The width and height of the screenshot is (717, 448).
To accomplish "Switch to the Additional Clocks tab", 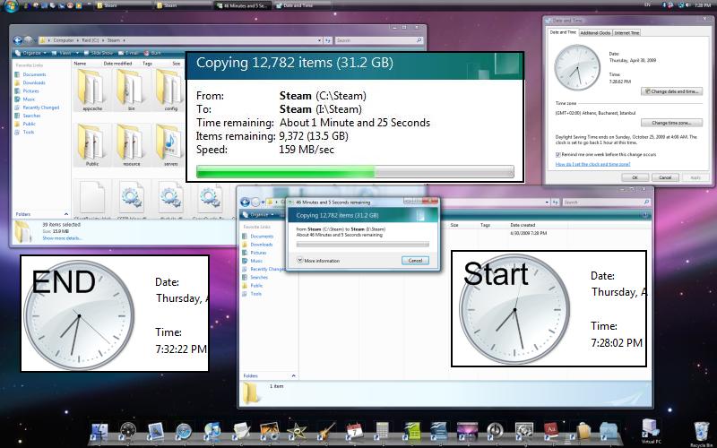I will click(595, 33).
